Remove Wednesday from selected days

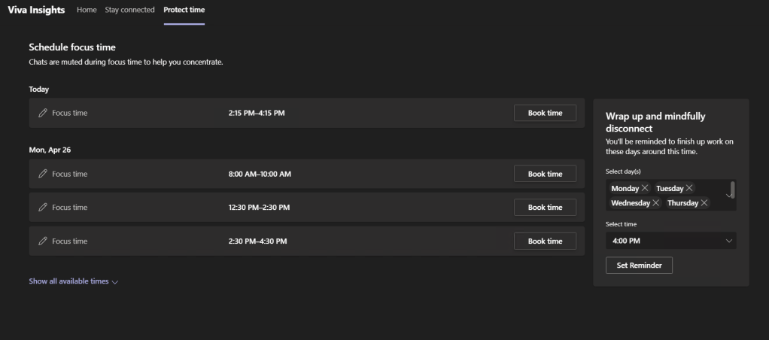coord(656,203)
